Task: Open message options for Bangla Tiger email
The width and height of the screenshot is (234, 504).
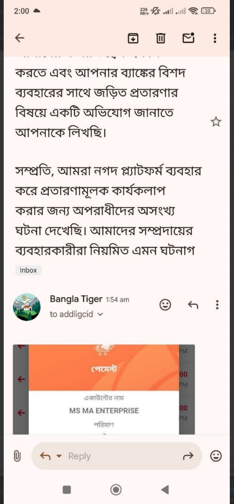Action: [x=217, y=304]
